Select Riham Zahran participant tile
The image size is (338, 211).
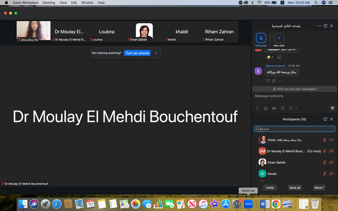[219, 32]
